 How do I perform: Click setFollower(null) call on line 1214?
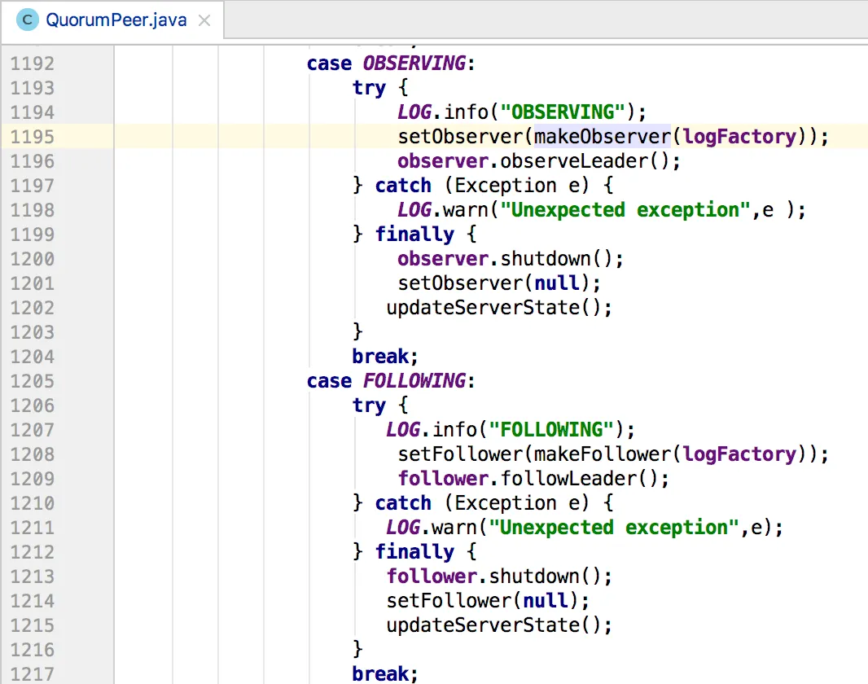pos(487,601)
